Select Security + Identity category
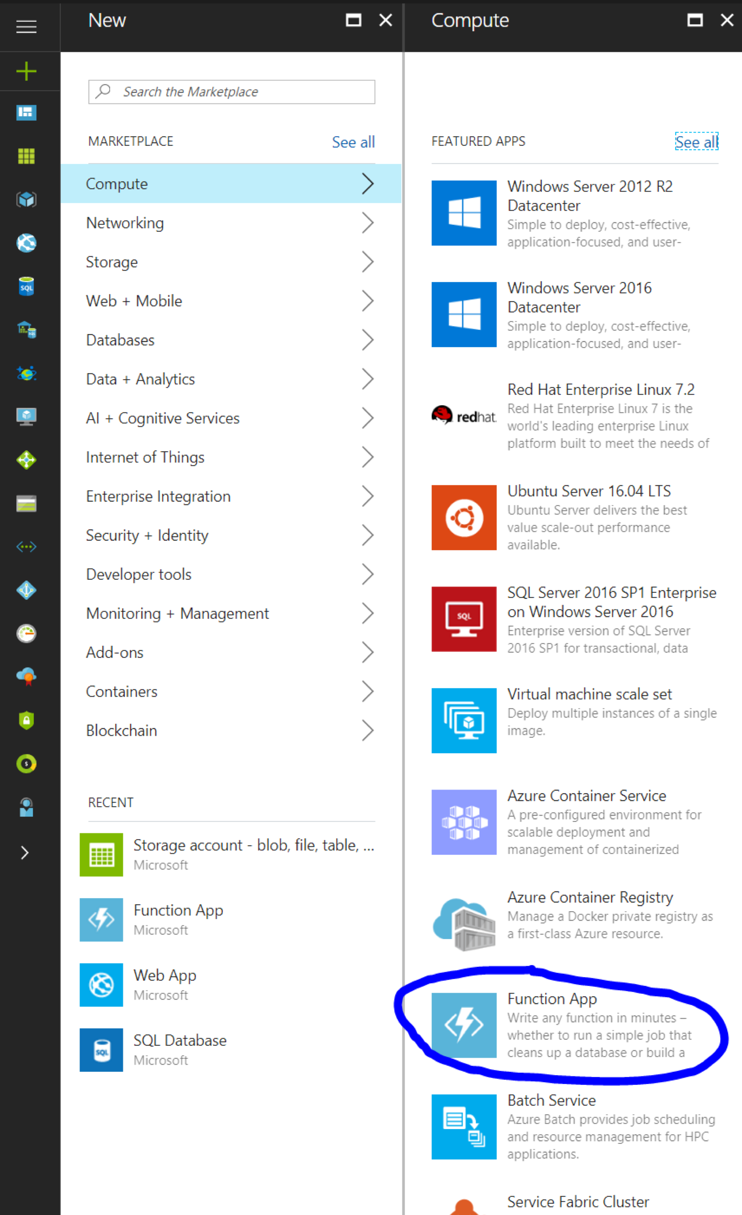Screen dimensions: 742x1215 231,535
